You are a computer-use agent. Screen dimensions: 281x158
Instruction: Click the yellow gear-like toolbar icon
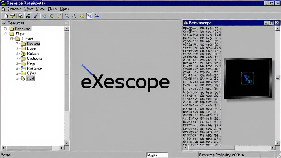point(82,16)
